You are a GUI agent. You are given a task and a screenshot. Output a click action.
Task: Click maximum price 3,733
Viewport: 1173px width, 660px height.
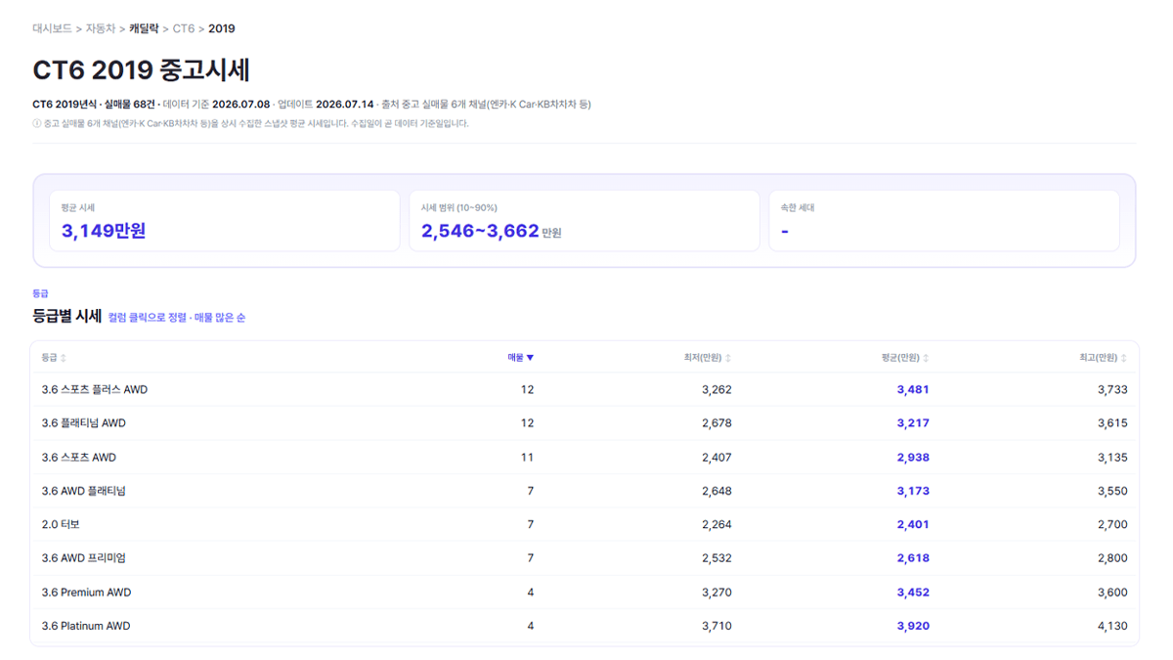[1112, 389]
